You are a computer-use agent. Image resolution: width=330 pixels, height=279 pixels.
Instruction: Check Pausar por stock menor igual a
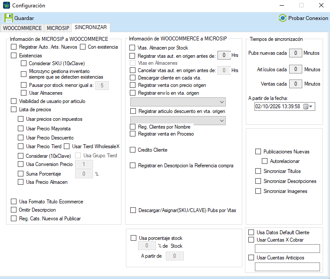[x=23, y=85]
